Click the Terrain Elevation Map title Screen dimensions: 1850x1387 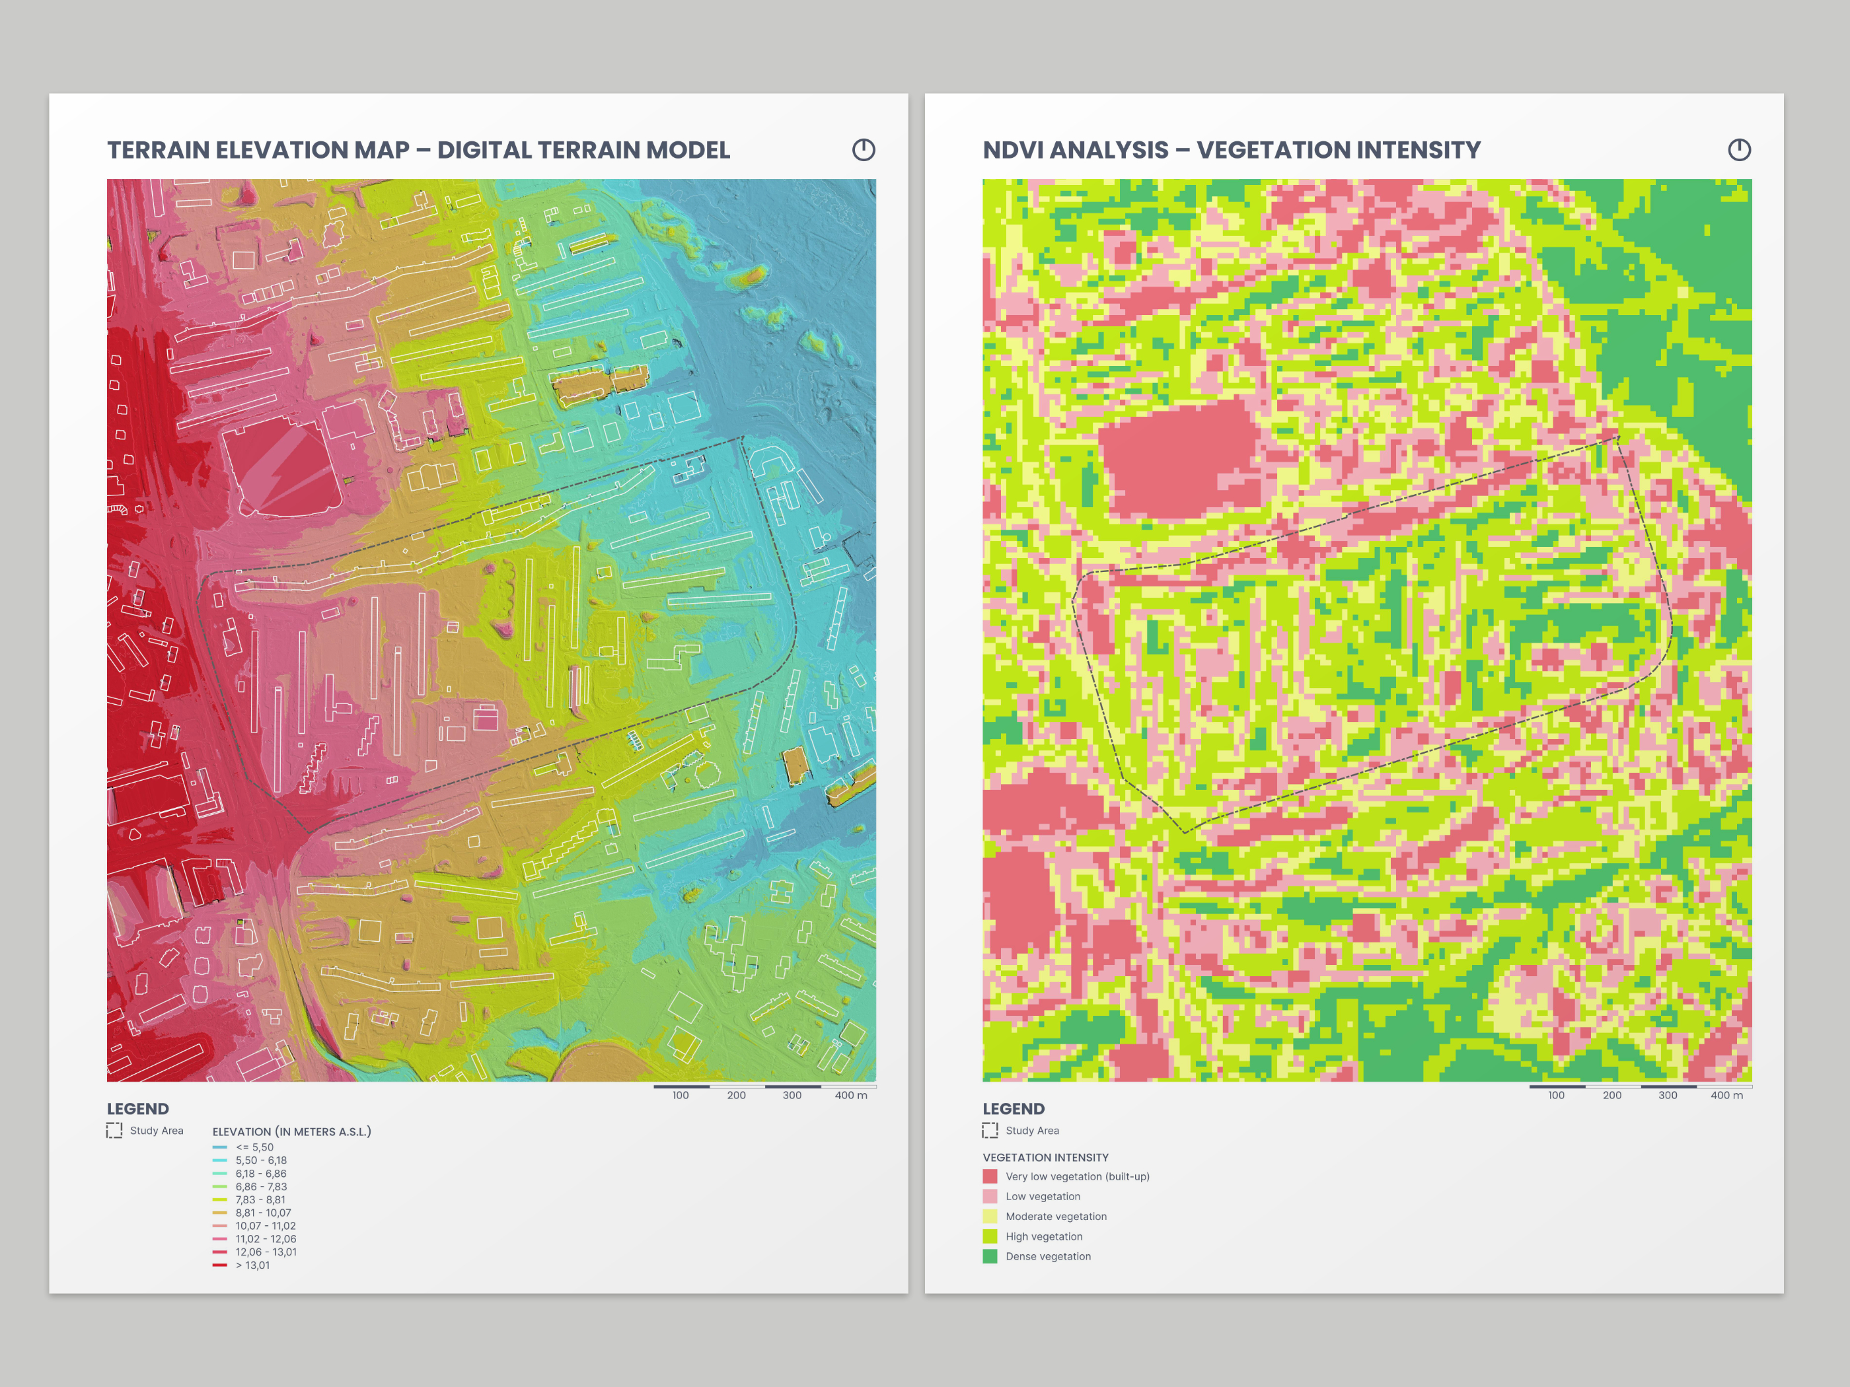point(418,150)
